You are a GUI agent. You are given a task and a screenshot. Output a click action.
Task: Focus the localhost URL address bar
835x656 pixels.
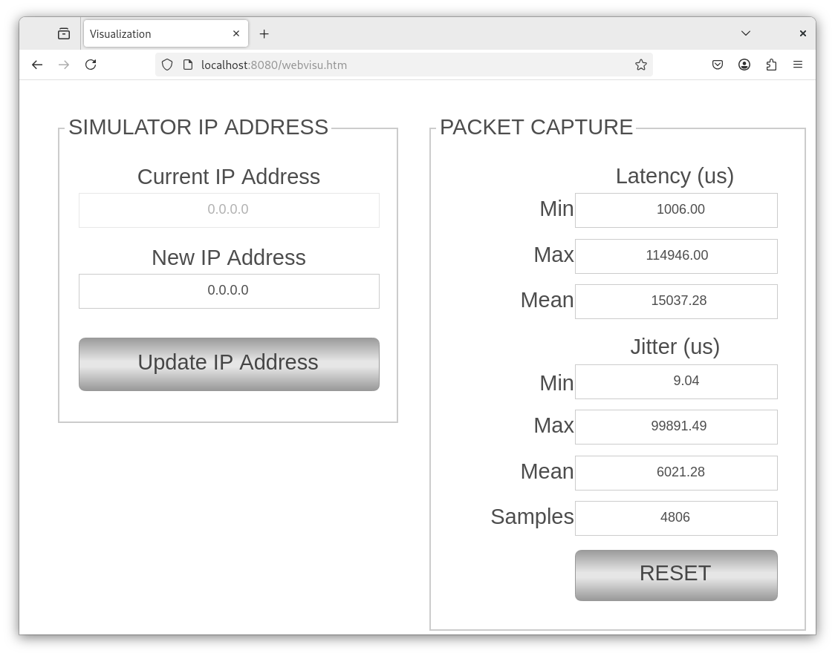coord(409,65)
